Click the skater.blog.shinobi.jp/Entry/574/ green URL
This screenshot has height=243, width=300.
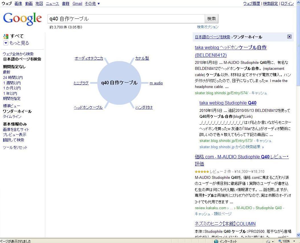221,93
